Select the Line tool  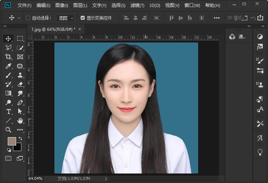(8, 121)
